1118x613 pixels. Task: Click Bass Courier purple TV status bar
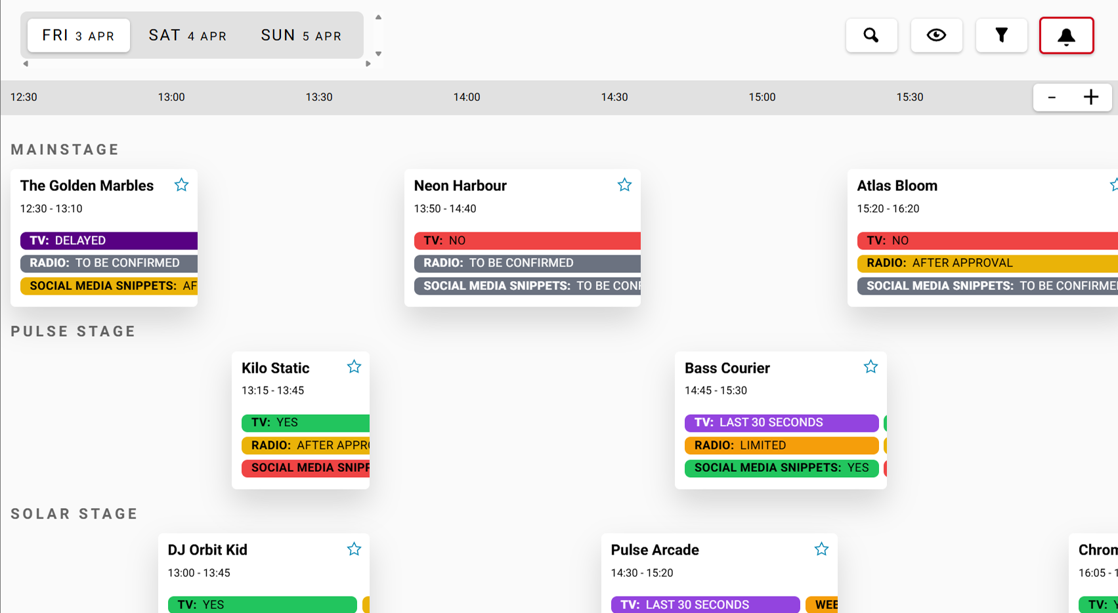781,423
